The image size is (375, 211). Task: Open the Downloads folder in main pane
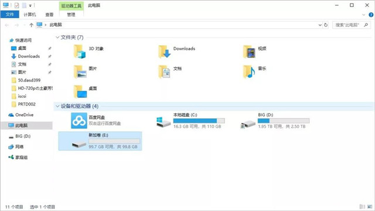coord(164,52)
